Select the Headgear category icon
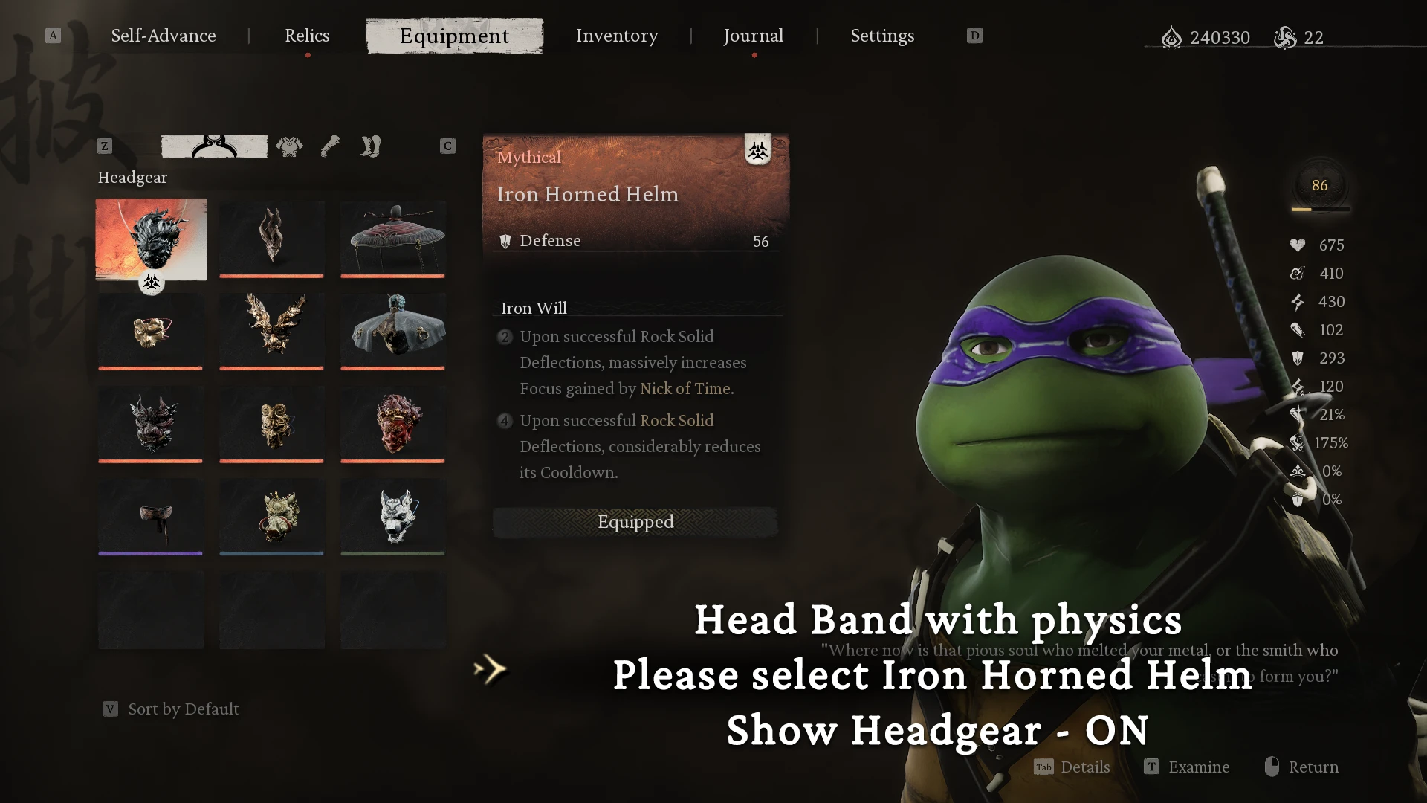Screen dimensions: 1427x803 pos(214,146)
